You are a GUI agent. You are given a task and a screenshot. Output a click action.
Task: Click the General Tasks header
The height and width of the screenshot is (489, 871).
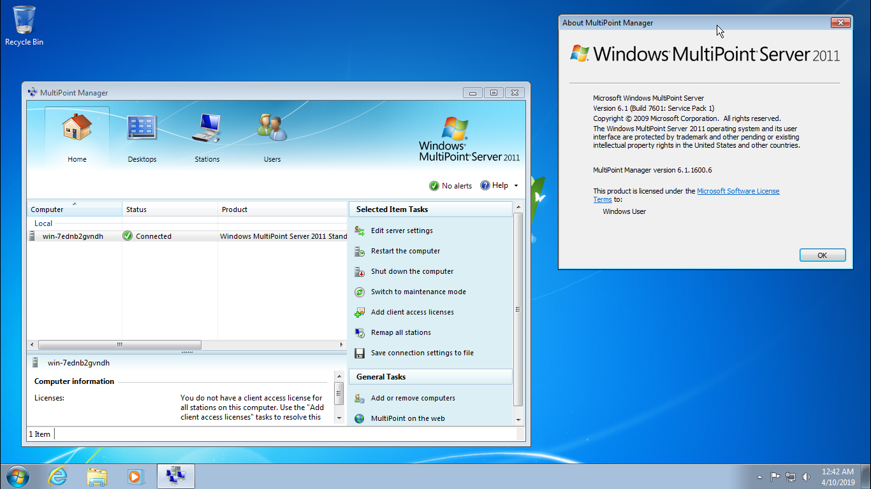coord(430,377)
